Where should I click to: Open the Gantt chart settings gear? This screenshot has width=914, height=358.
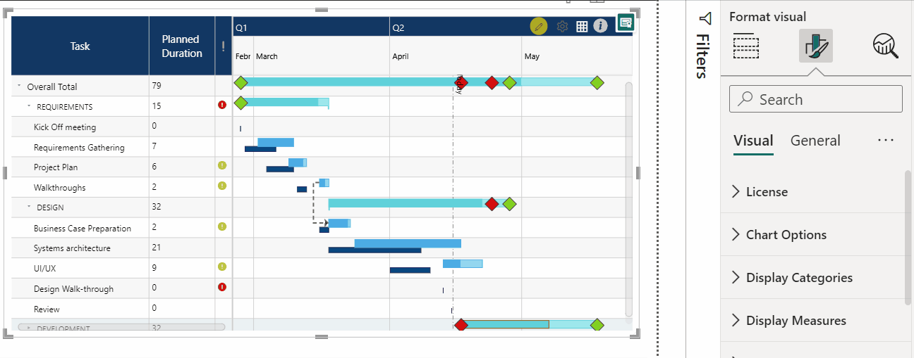coord(562,26)
